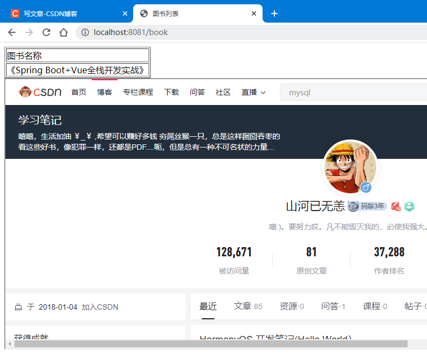Click the green hexagon medal icon
Viewport: 427px width, 357px height.
tap(409, 206)
